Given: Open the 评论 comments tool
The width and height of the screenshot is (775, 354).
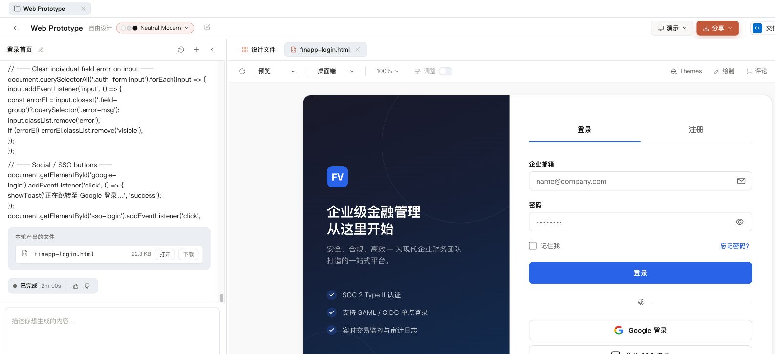Looking at the screenshot, I should point(757,71).
